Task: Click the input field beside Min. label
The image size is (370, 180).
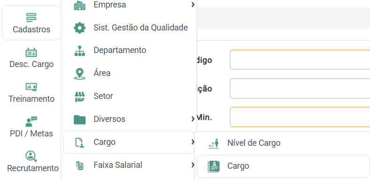Action: click(300, 117)
